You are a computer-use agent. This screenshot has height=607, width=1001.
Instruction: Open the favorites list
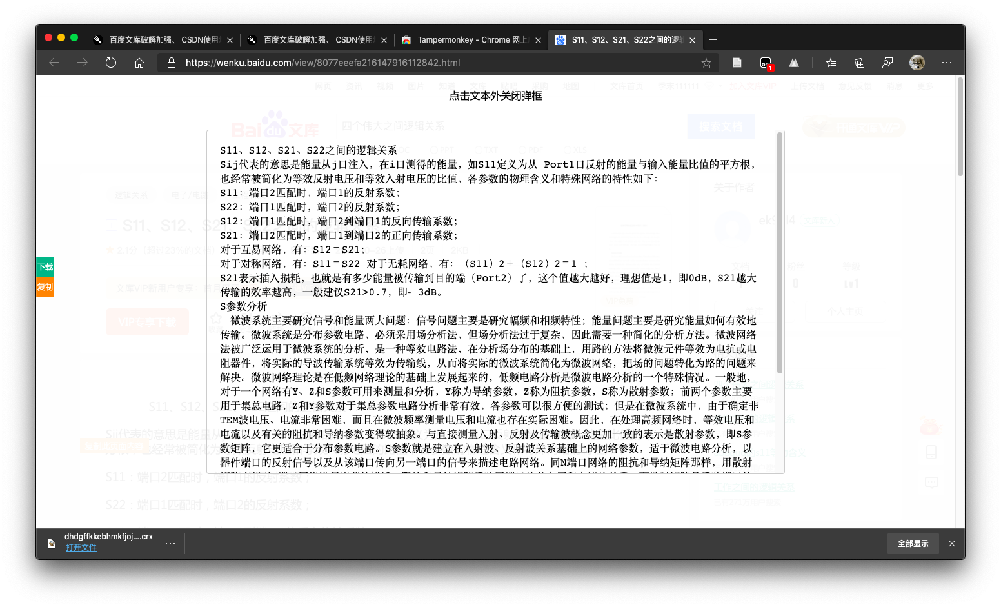[x=831, y=63]
